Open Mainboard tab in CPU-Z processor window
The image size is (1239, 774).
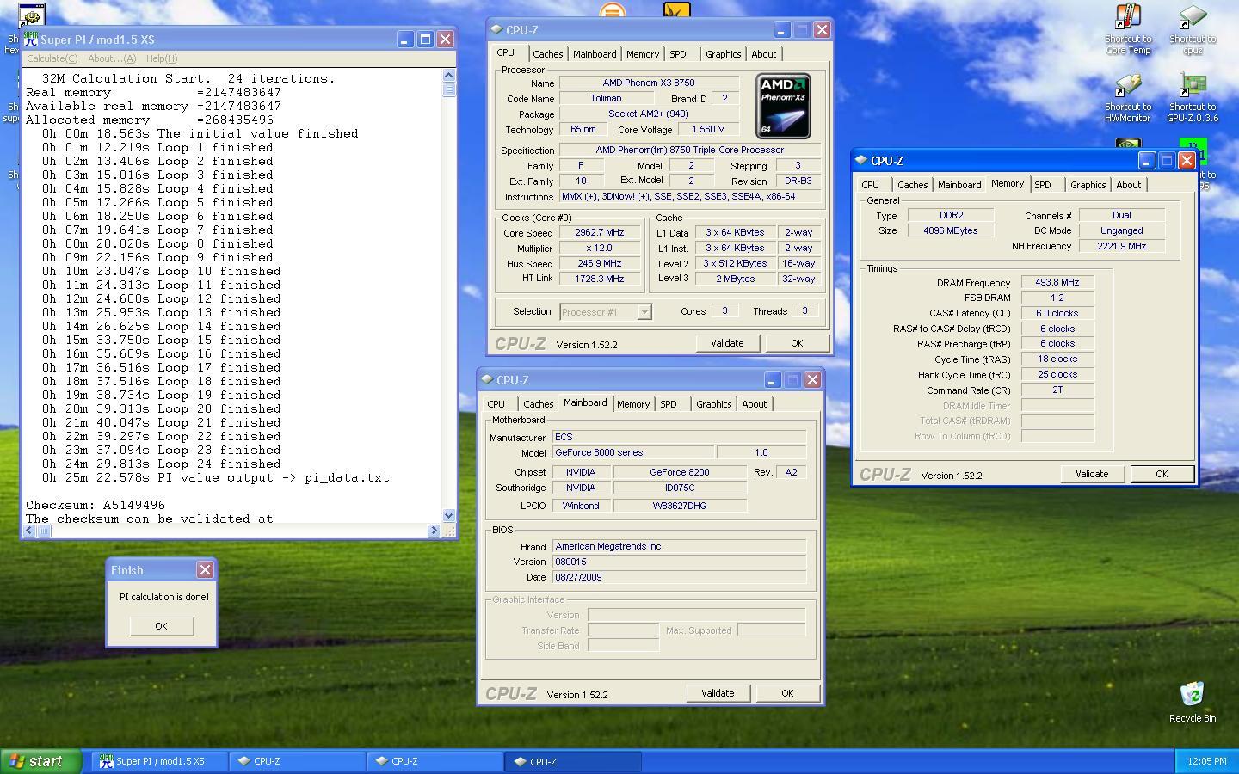click(x=595, y=54)
